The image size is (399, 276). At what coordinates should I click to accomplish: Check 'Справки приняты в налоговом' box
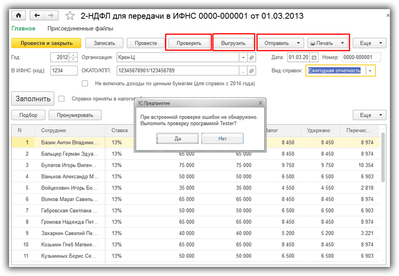62,99
